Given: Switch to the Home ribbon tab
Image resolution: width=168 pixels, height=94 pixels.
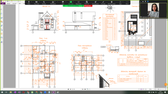Looking at the screenshot, I should [x=8, y=3].
